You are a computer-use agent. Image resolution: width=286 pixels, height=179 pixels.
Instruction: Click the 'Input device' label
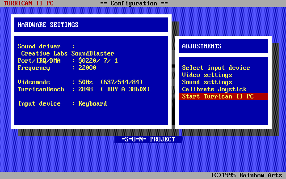39,103
